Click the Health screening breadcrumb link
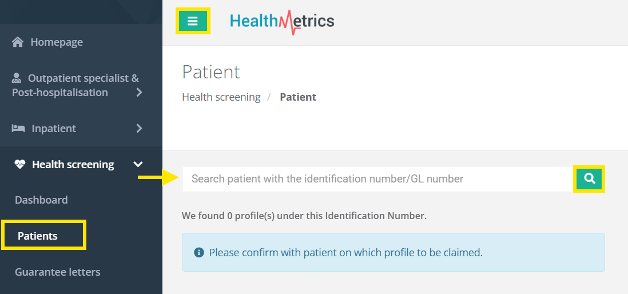628x294 pixels. pyautogui.click(x=221, y=97)
